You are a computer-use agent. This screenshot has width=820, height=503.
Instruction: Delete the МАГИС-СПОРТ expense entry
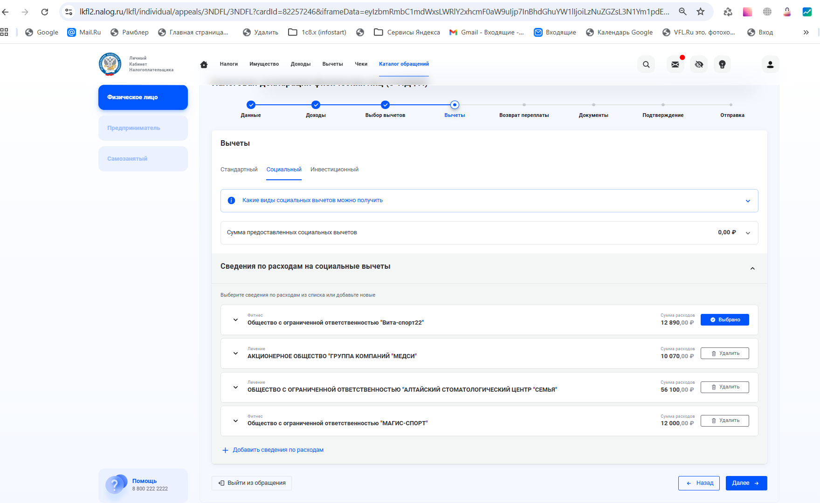pyautogui.click(x=724, y=421)
